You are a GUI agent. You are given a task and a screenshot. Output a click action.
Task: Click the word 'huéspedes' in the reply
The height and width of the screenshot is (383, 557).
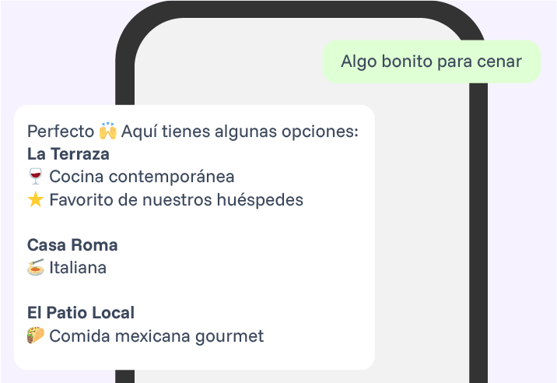point(263,200)
